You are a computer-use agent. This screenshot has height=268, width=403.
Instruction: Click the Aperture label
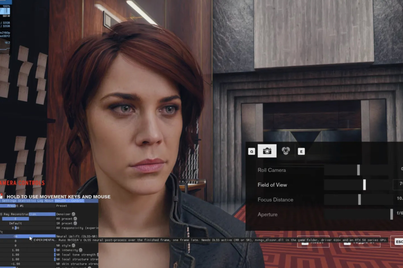pos(268,215)
